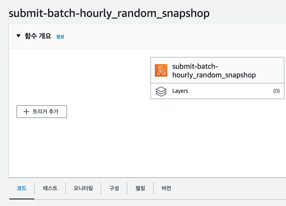The width and height of the screenshot is (286, 206).
Task: Select the function name in the designer card
Action: (x=214, y=70)
